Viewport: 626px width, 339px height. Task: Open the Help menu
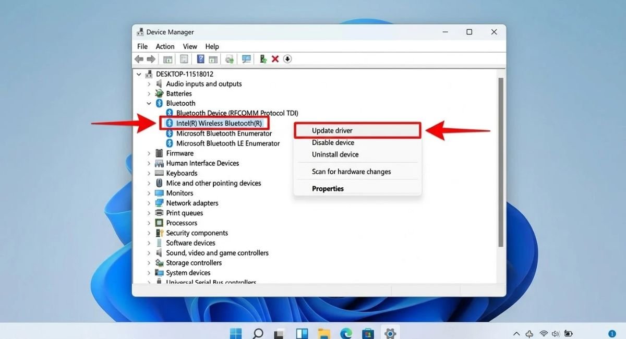coord(212,46)
